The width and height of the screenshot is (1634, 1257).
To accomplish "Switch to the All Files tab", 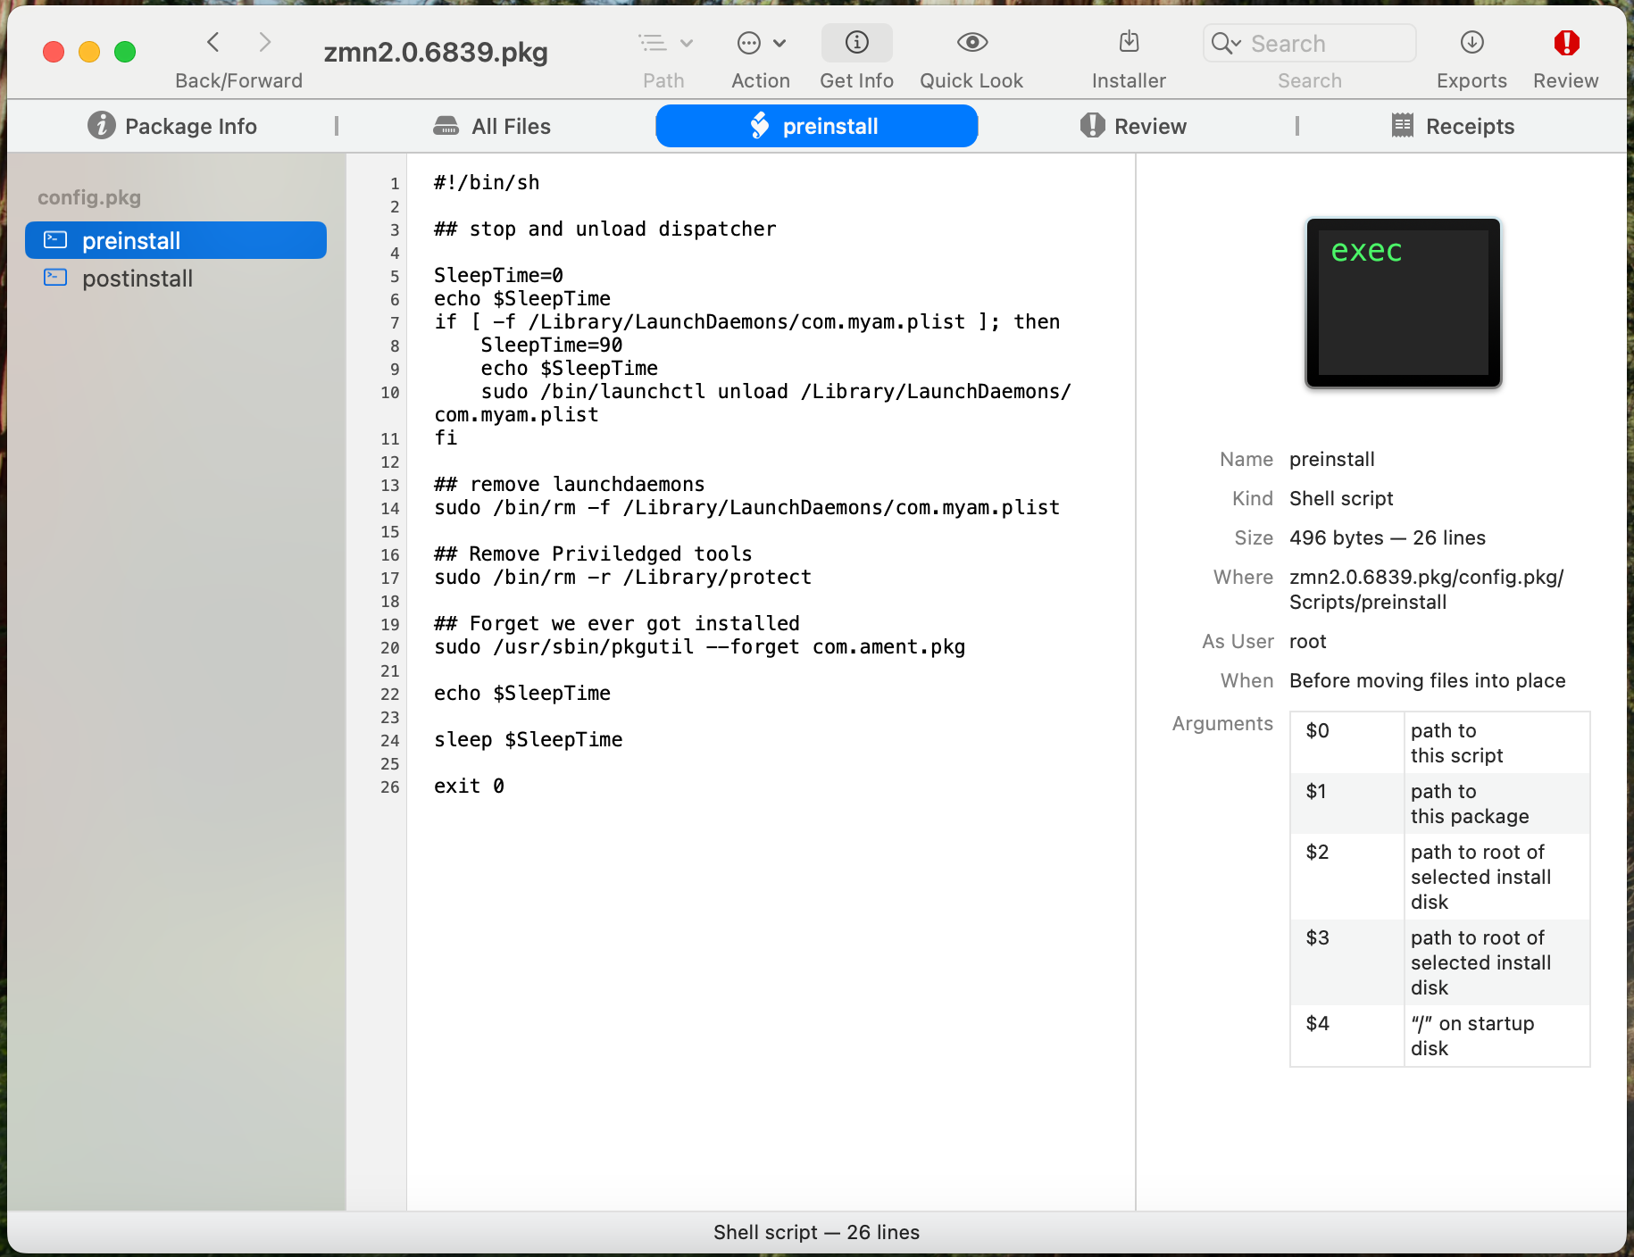I will pos(492,126).
